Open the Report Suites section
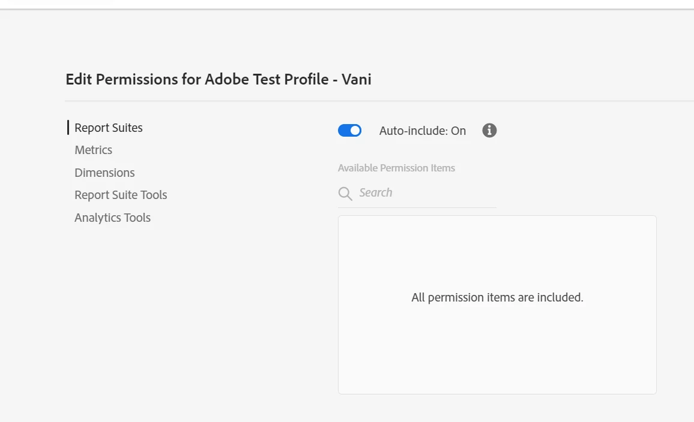The image size is (694, 422). click(109, 128)
